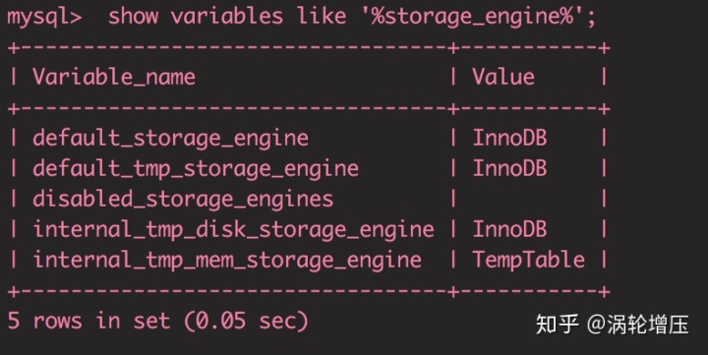The width and height of the screenshot is (708, 355).
Task: Click the disabled_storage_engines variable name
Action: [183, 200]
